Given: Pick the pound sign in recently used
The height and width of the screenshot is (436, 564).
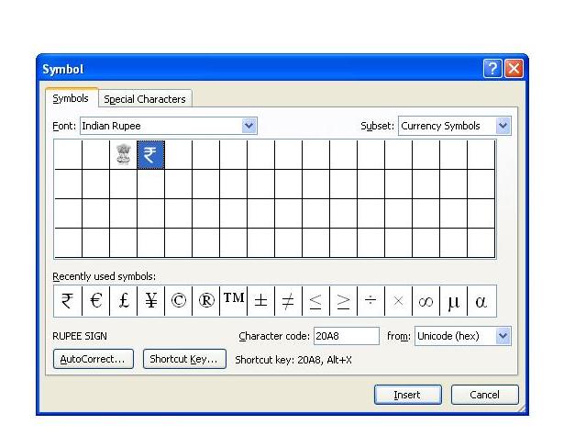Looking at the screenshot, I should [124, 301].
